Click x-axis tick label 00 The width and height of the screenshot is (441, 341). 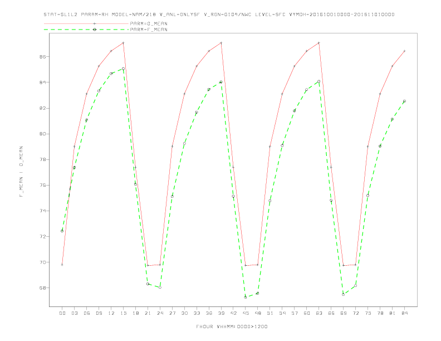pos(62,313)
